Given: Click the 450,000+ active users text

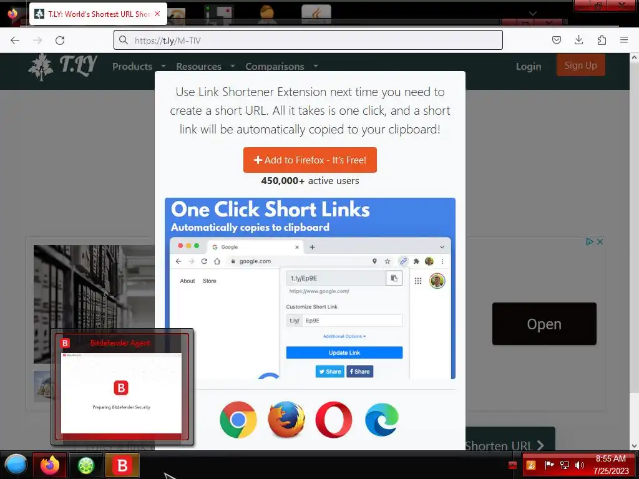Looking at the screenshot, I should click(310, 181).
